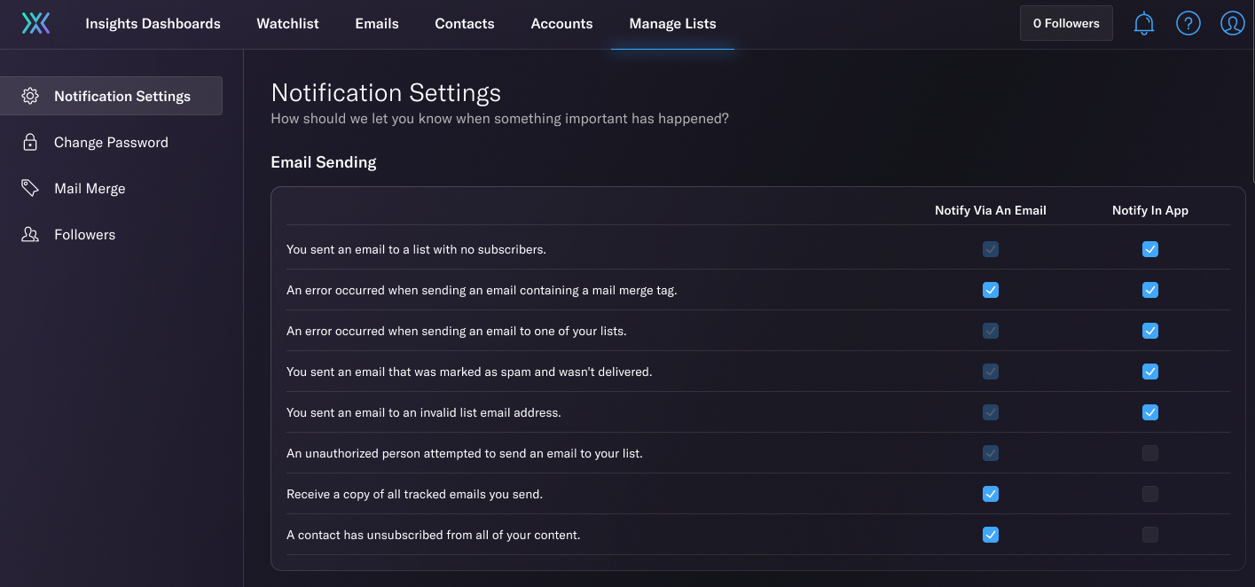Click the people icon beside Followers
This screenshot has height=587, width=1255.
click(30, 234)
